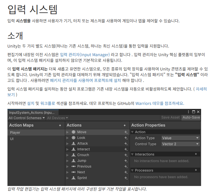
Task: Close the Input Actions editor window
Action: [198, 112]
